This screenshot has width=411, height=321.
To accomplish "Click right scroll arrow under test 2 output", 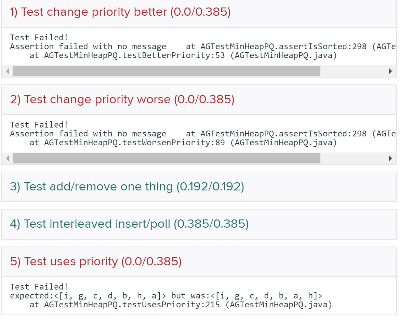I will pyautogui.click(x=390, y=158).
